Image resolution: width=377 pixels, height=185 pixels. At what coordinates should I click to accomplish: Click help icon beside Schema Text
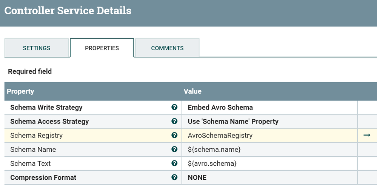pyautogui.click(x=174, y=163)
